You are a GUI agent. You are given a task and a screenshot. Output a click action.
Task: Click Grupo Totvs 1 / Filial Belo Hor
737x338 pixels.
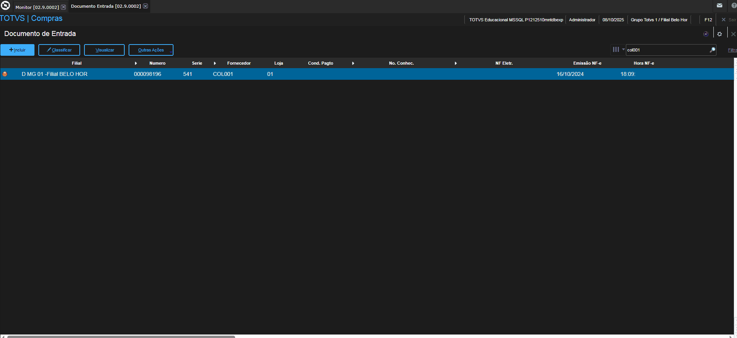(x=659, y=20)
